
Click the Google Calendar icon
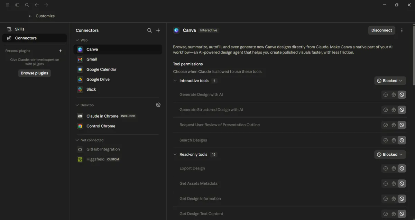point(80,70)
